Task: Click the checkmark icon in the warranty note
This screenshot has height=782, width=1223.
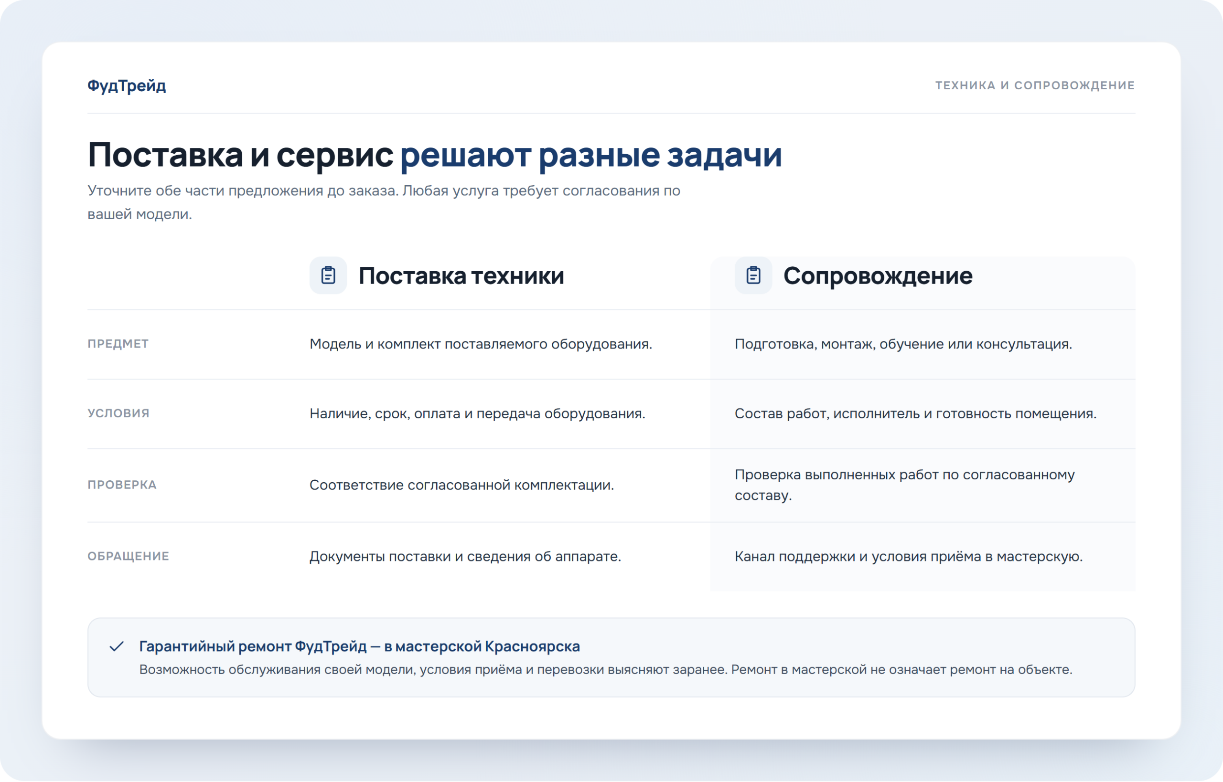Action: 117,646
